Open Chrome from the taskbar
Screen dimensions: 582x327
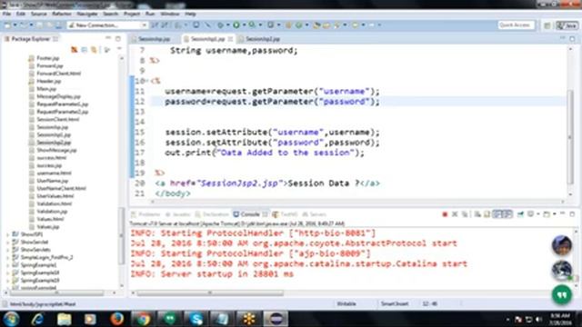[143, 319]
